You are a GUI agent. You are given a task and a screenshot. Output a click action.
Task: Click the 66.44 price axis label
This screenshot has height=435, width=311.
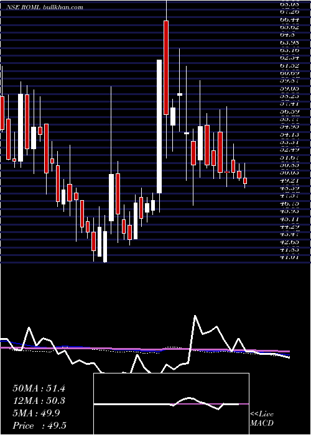[290, 19]
